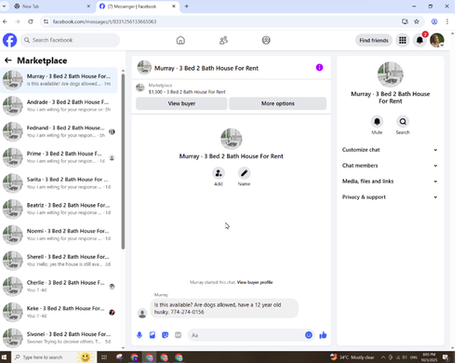Open the Sherell conversation in the list
The image size is (465, 363).
tap(60, 261)
